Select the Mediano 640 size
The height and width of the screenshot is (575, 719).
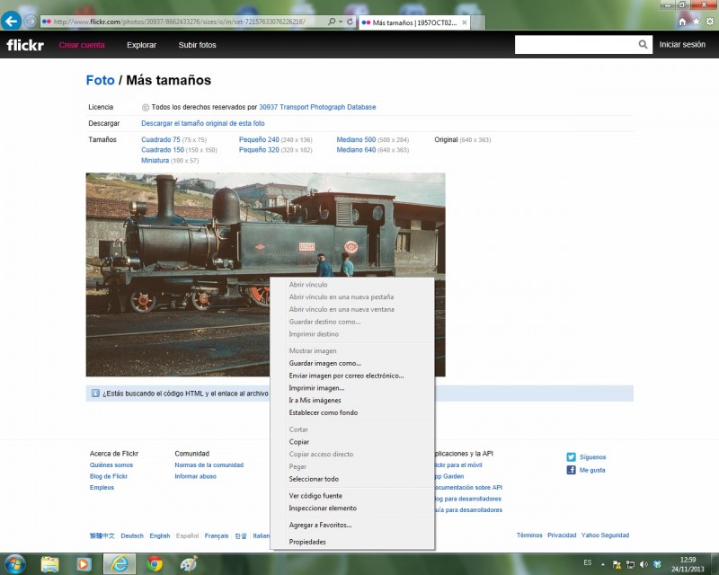coord(356,150)
